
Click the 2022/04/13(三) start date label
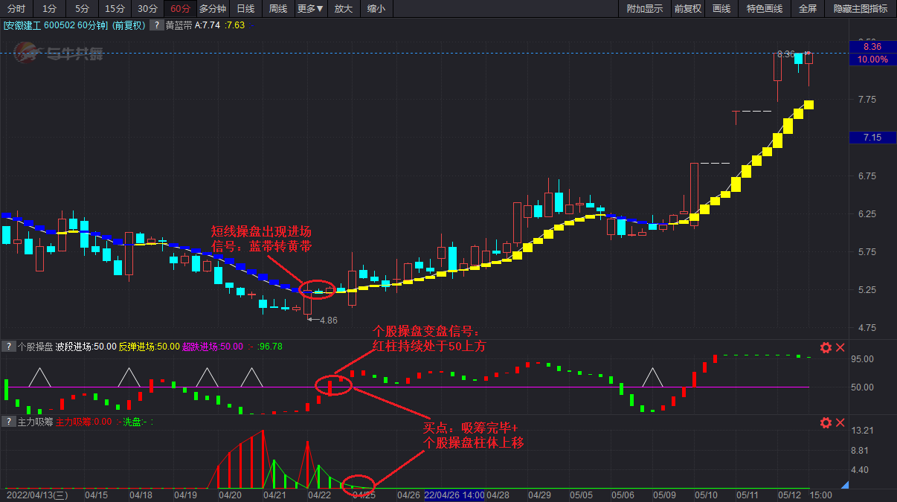[36, 495]
